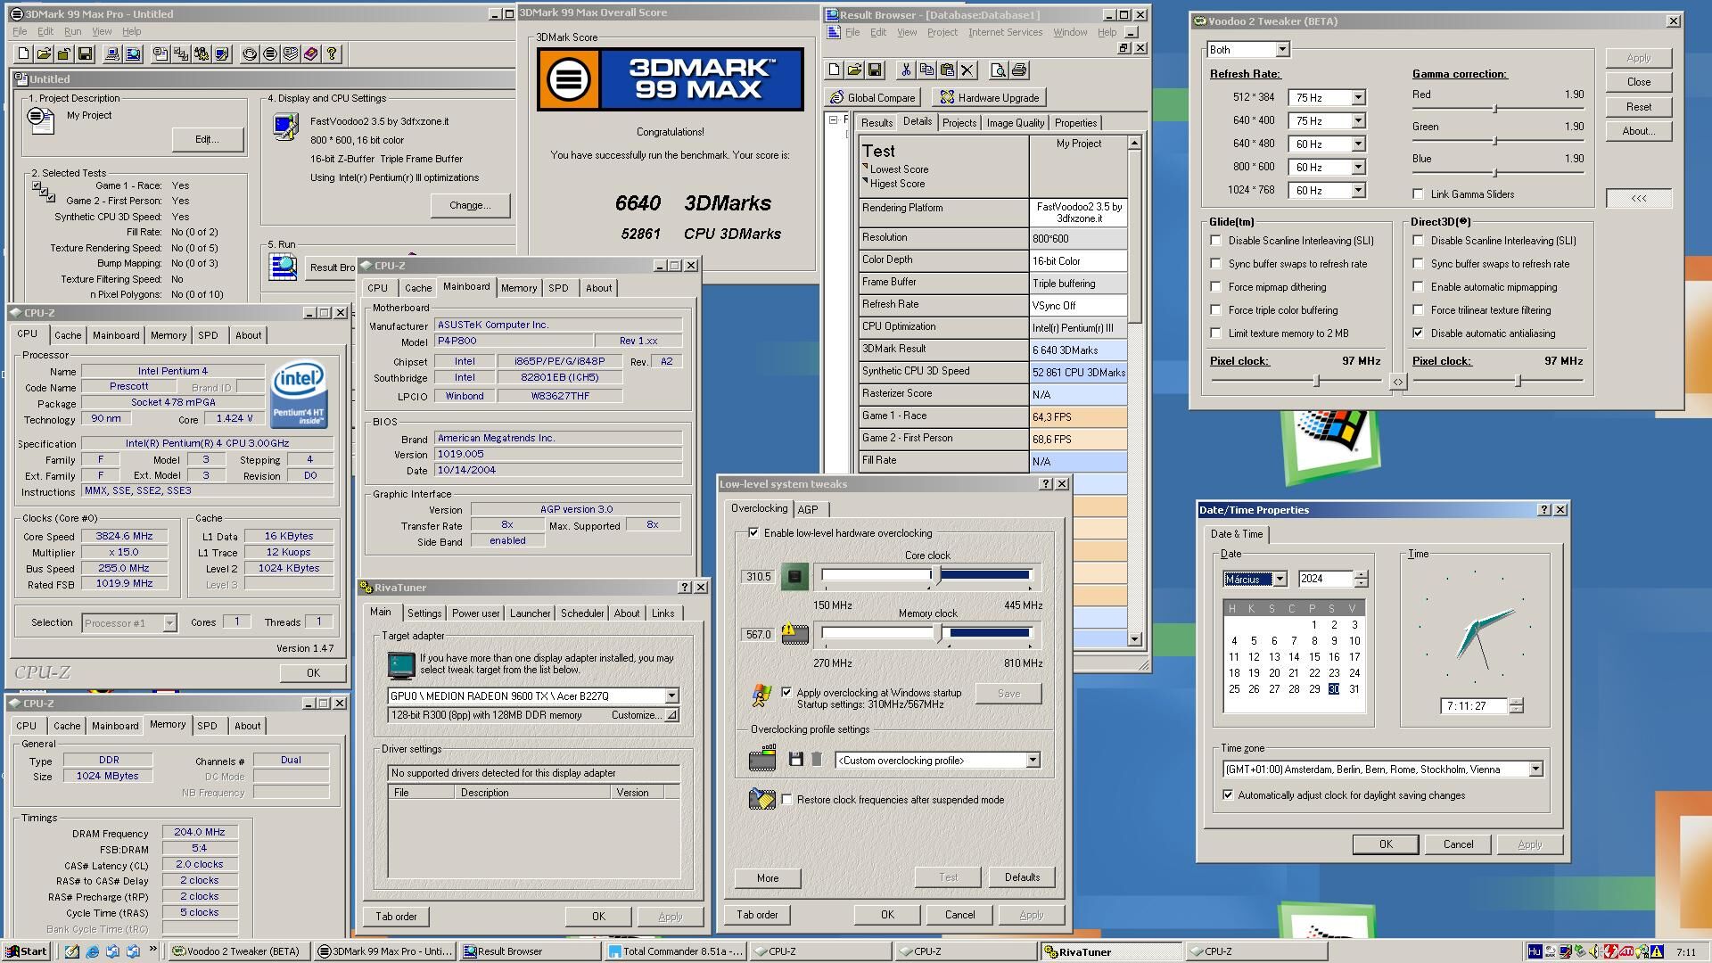
Task: Click Paste clipboard icon in Result Browser
Action: (x=947, y=70)
